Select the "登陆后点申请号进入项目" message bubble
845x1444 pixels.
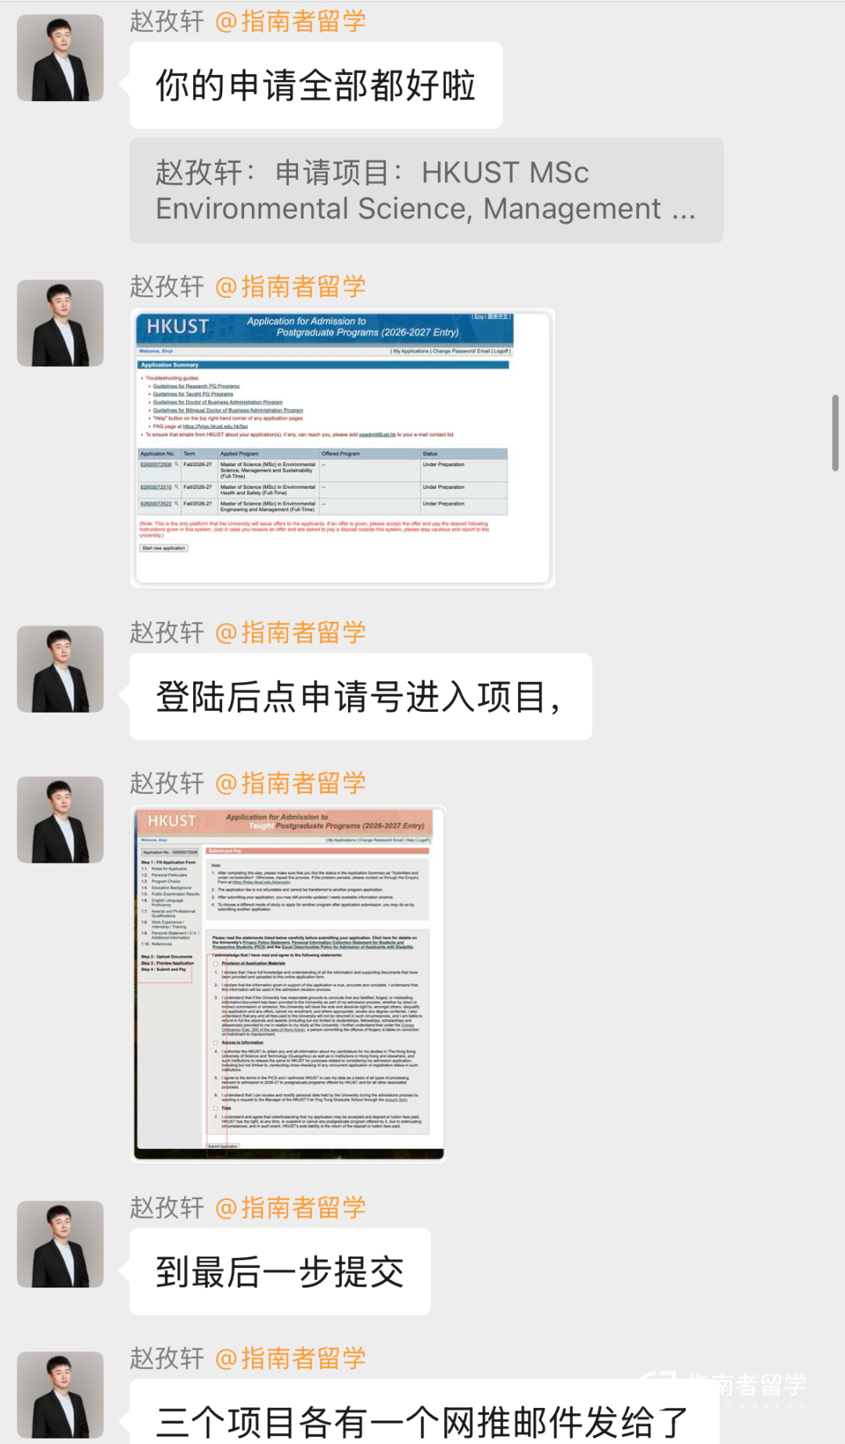(360, 696)
